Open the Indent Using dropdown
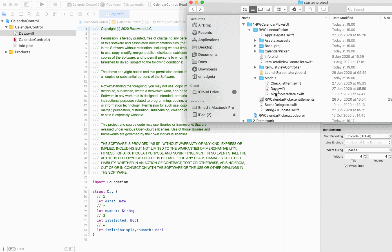The height and width of the screenshot is (252, 392). [x=368, y=150]
